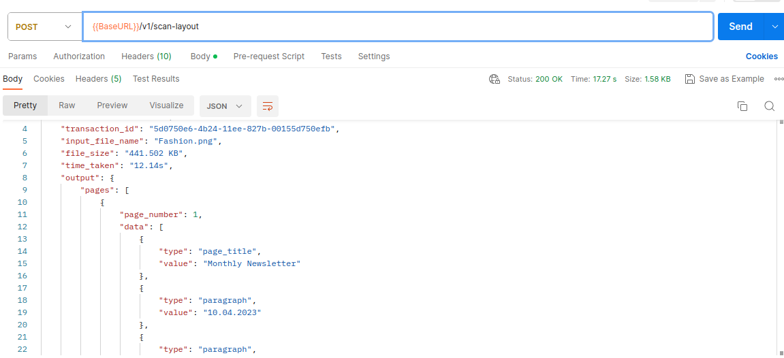Open the POST method dropdown
784x358 pixels.
[45, 27]
